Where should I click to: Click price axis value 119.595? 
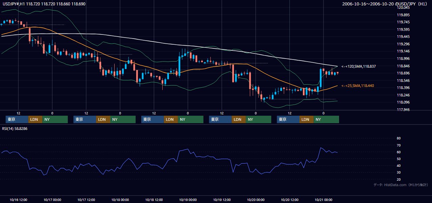point(404,29)
